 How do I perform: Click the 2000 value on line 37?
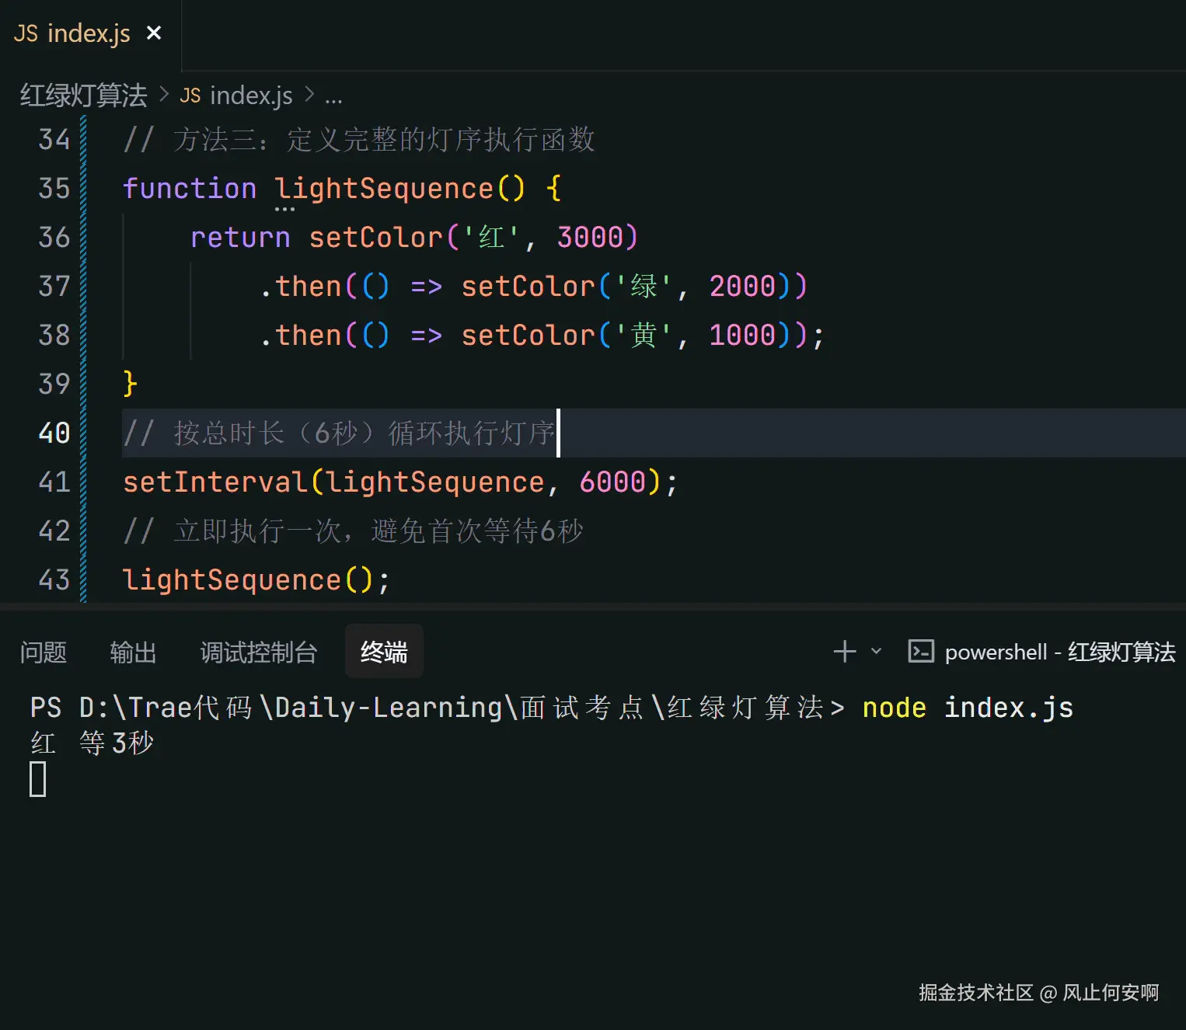(x=743, y=287)
